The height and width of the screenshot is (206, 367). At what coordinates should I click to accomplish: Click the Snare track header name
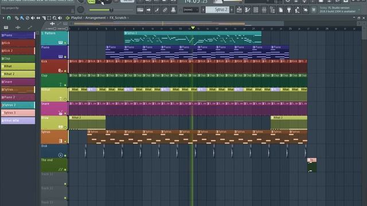(45, 104)
